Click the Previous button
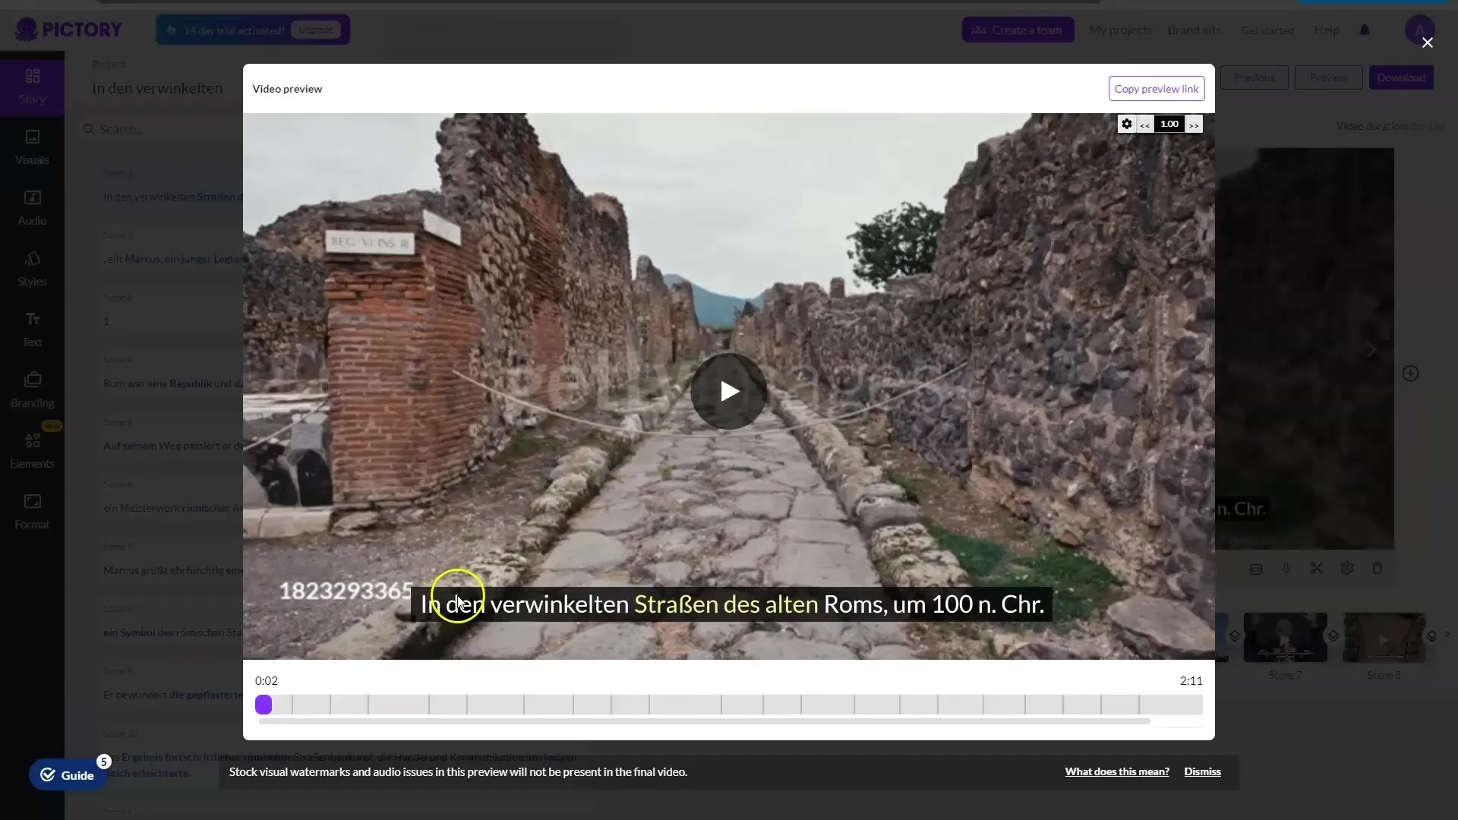The height and width of the screenshot is (820, 1458). click(x=1254, y=77)
